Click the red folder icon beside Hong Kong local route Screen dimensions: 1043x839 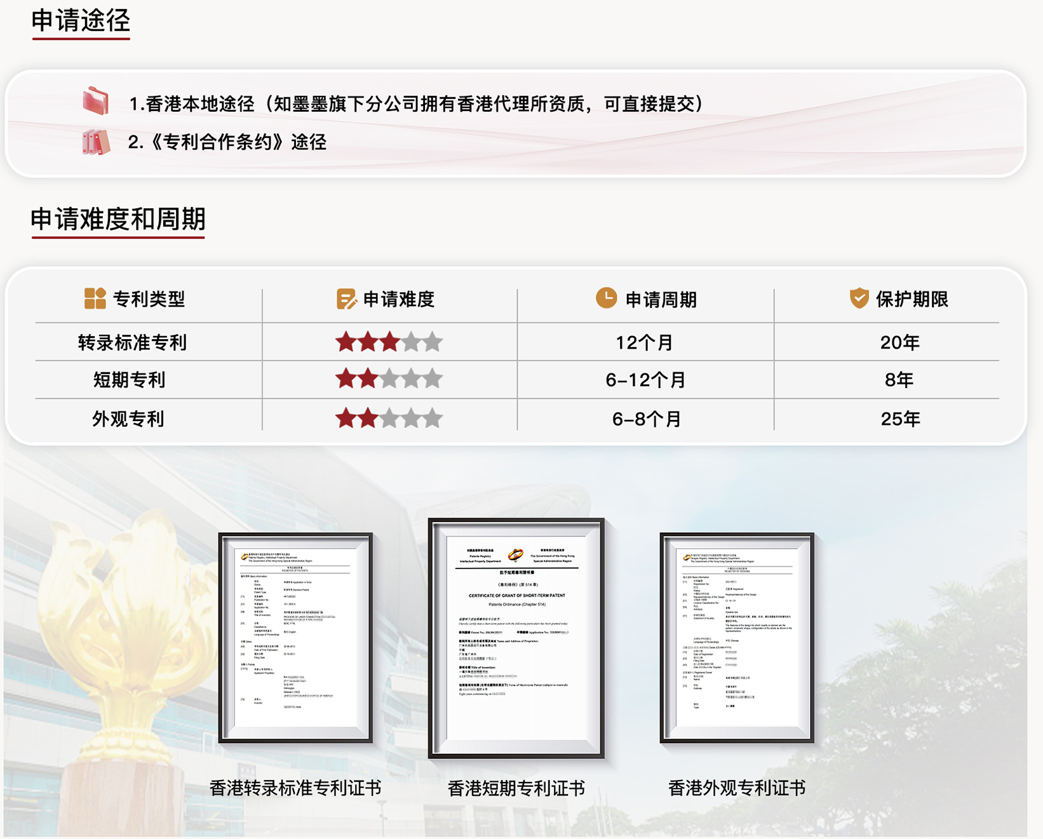click(96, 102)
